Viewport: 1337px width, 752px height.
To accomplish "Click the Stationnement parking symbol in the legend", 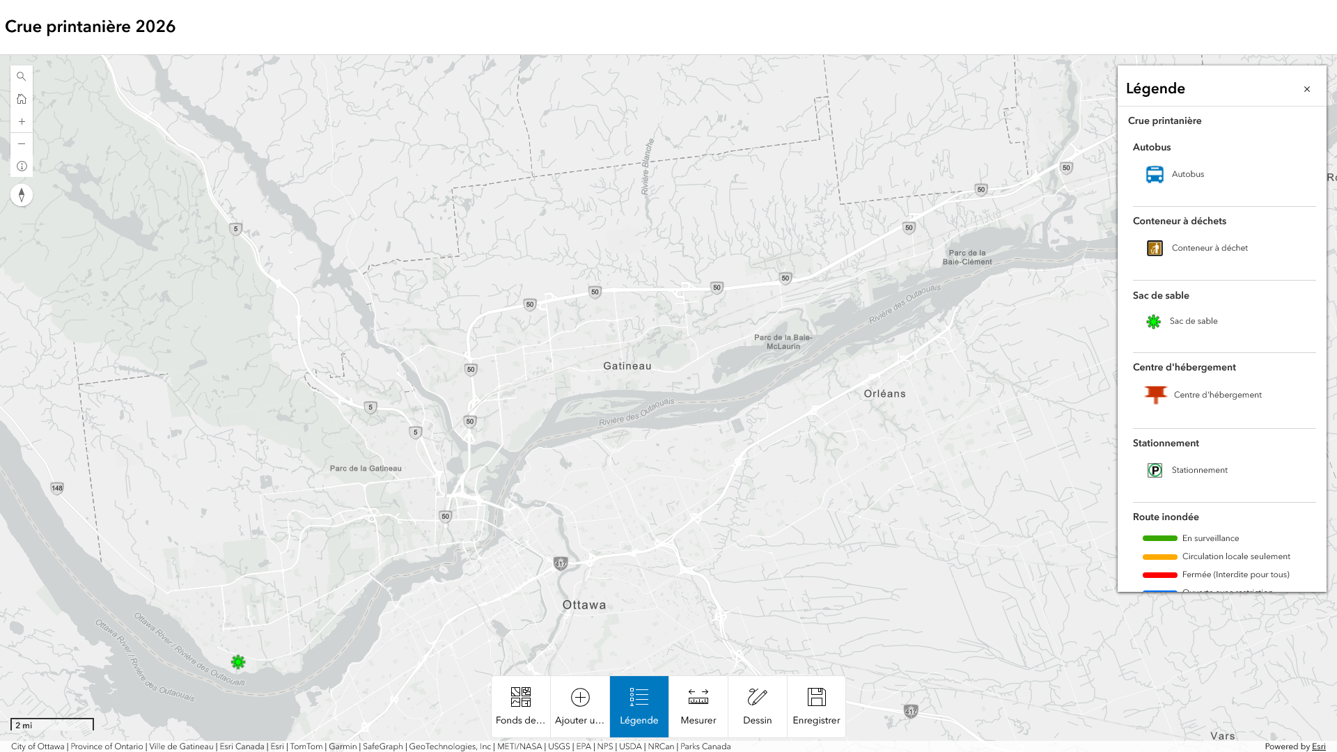I will [1155, 470].
